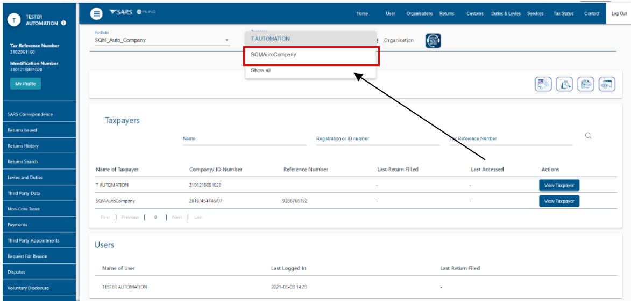Click ID number 3101218881020 in the table
The width and height of the screenshot is (631, 301).
click(x=205, y=186)
